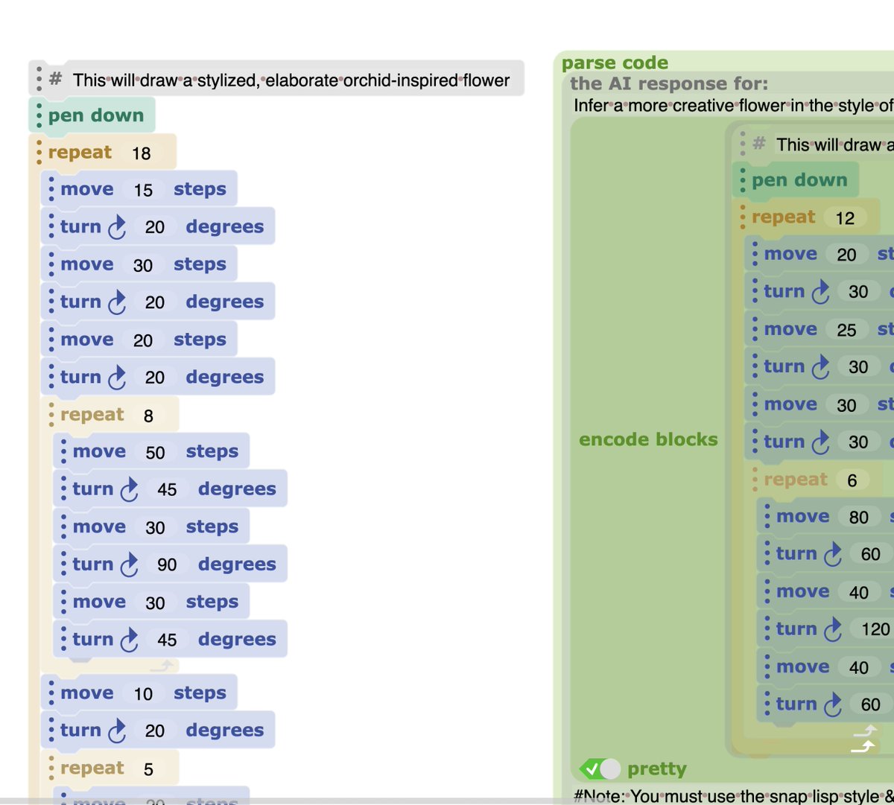Screen dimensions: 894x805
Task: Click the '#Note: You must use' text
Action: pyautogui.click(x=734, y=796)
